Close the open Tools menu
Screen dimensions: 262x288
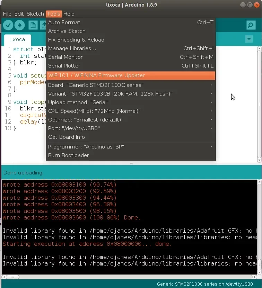pyautogui.click(x=53, y=14)
